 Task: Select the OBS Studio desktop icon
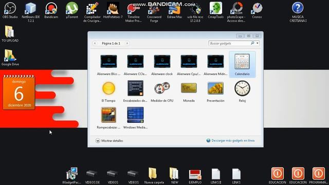[x=10, y=10]
